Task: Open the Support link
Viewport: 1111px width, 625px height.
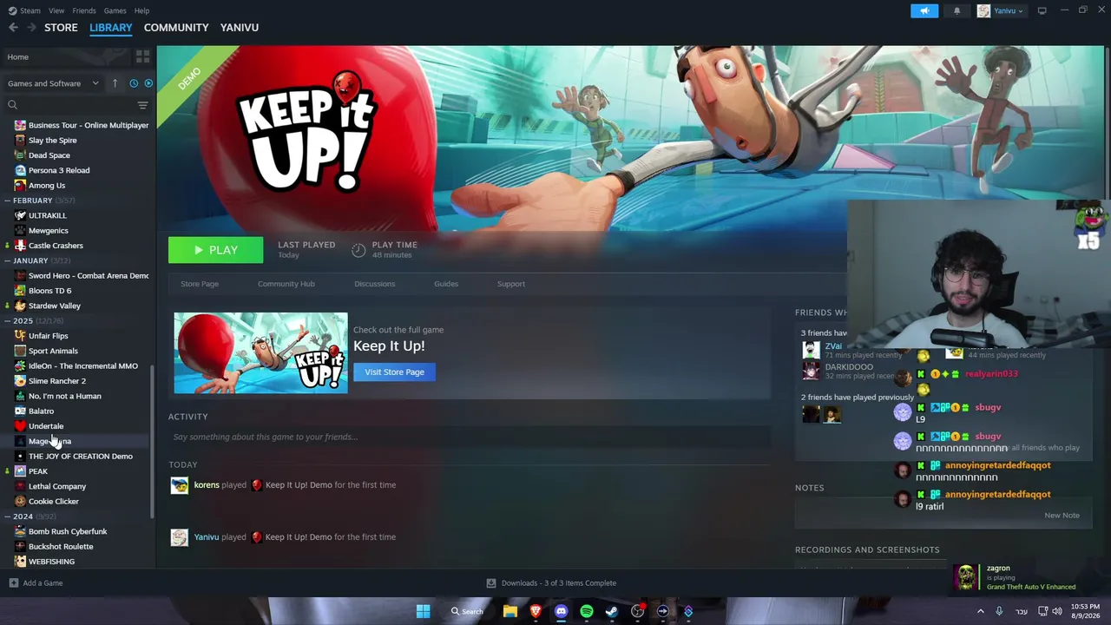Action: pos(511,284)
